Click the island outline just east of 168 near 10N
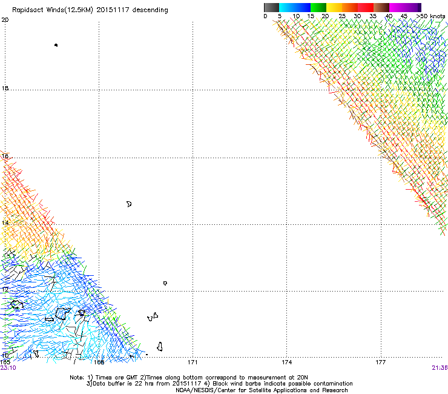The width and height of the screenshot is (448, 394). [x=160, y=347]
